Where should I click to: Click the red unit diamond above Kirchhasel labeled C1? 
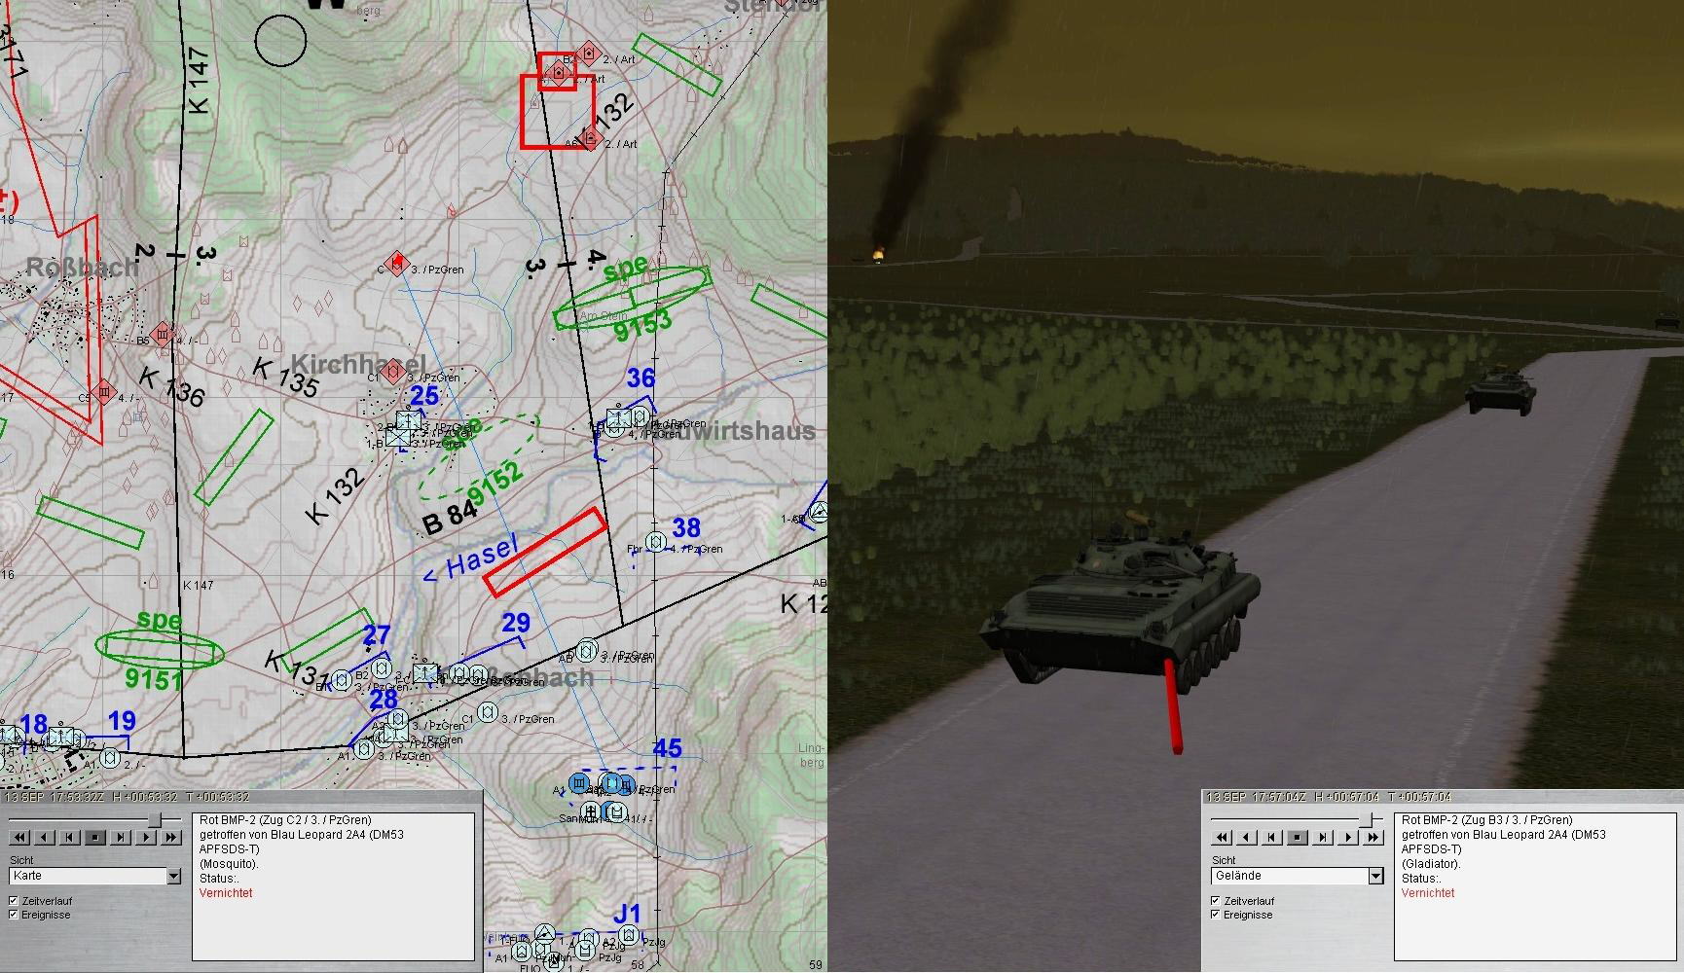[x=392, y=371]
